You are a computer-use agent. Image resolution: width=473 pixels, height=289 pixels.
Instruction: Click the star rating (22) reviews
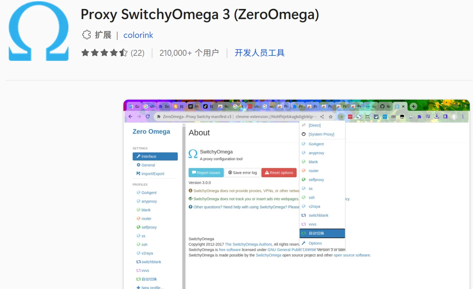[x=113, y=53]
